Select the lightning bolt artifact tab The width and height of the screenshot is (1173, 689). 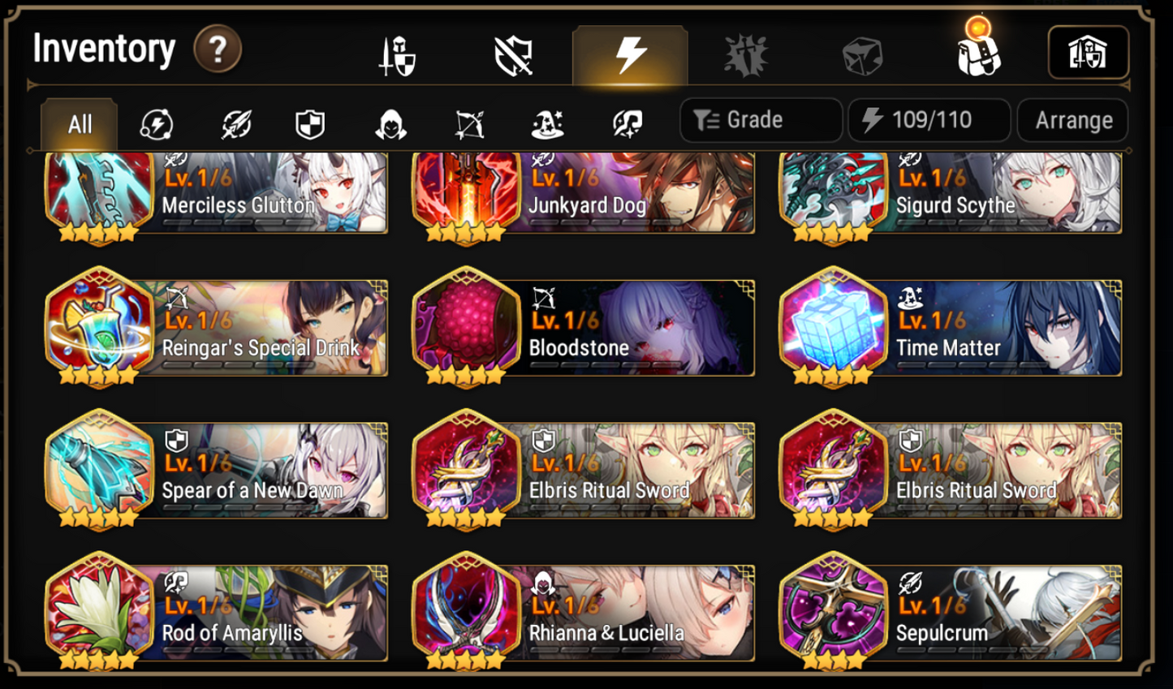point(630,55)
